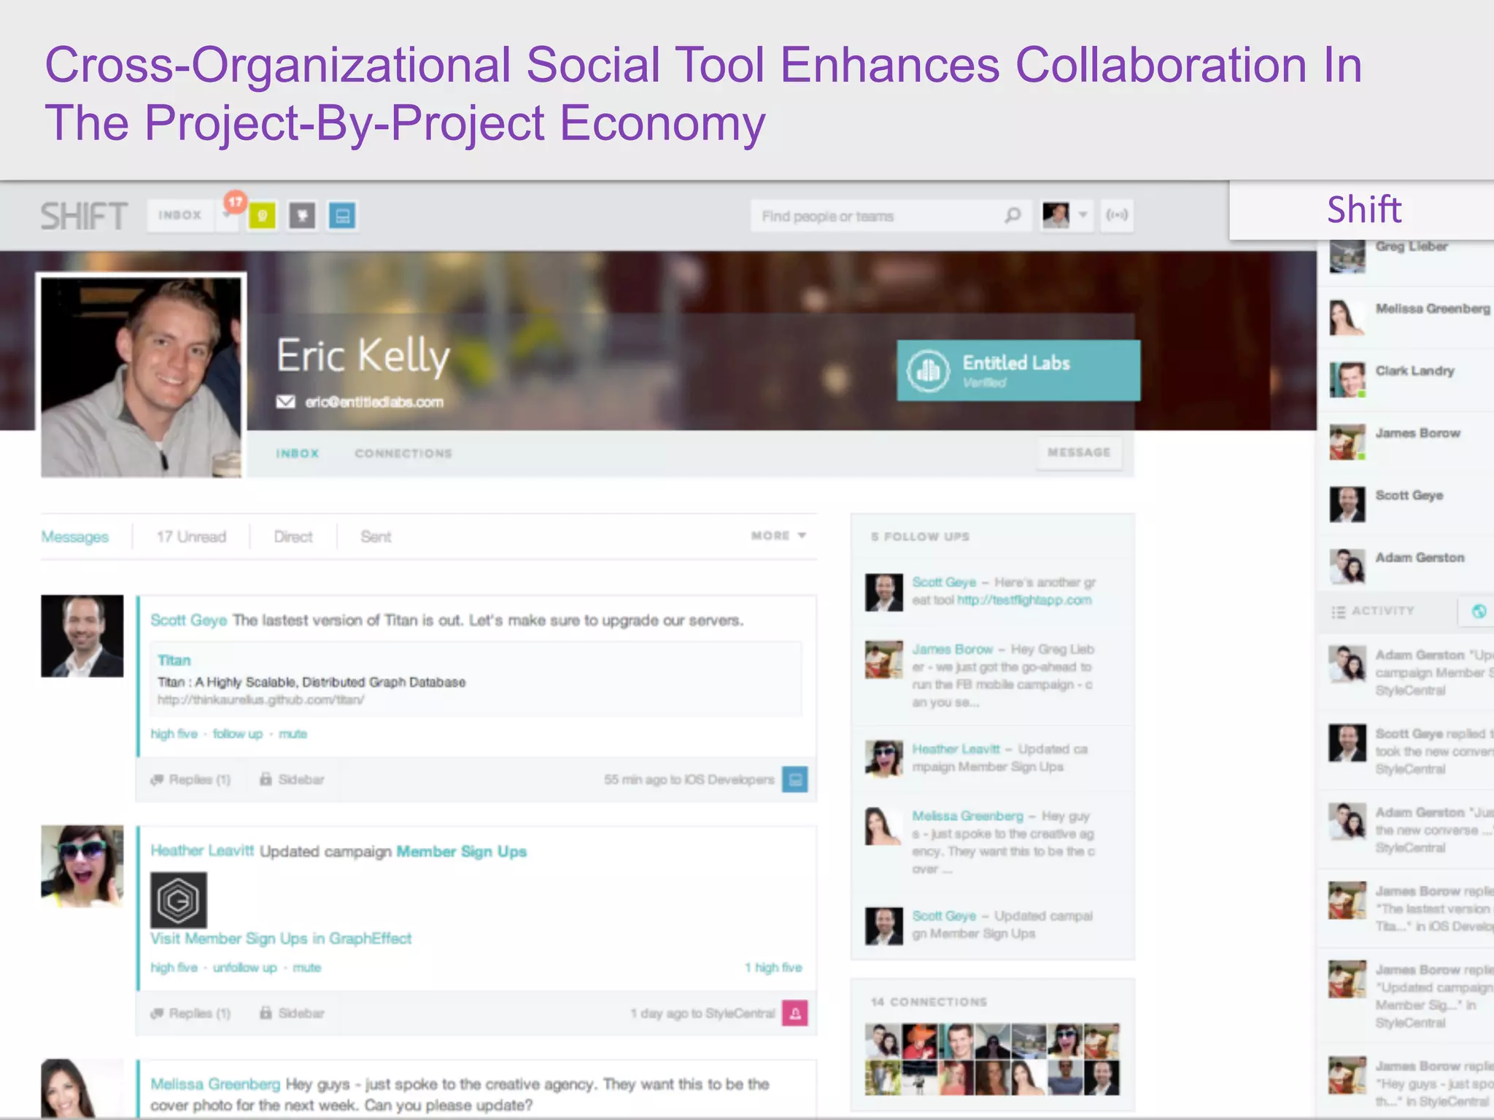Follow up on Scott Geye's post
This screenshot has width=1494, height=1120.
click(x=237, y=734)
